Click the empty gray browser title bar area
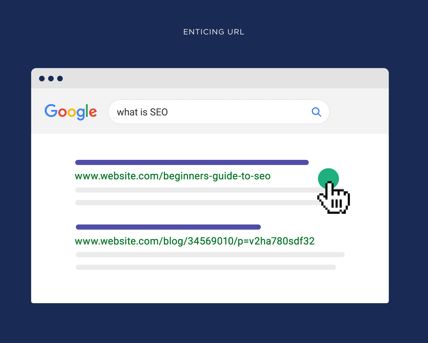This screenshot has height=343, width=428. point(217,79)
